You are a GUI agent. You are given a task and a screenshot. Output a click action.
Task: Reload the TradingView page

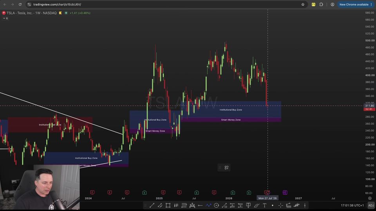coord(20,4)
